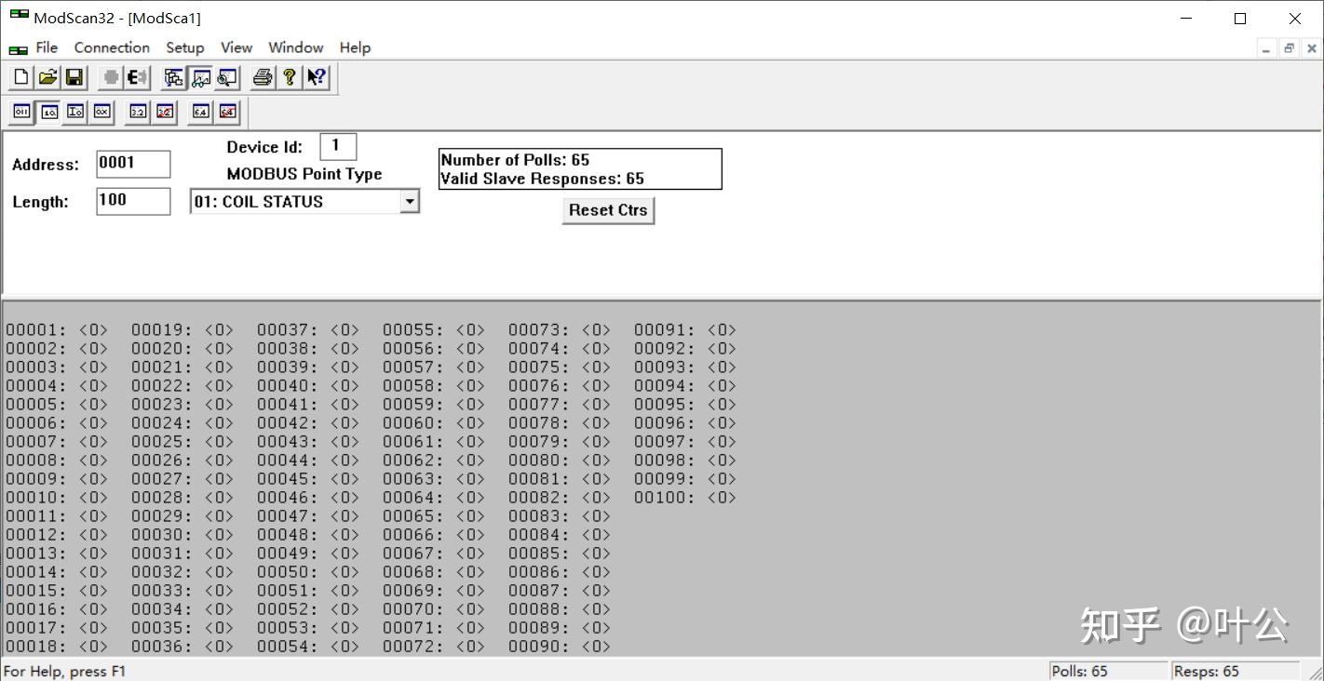
Task: Click coil entry 00046: <0>
Action: [308, 498]
